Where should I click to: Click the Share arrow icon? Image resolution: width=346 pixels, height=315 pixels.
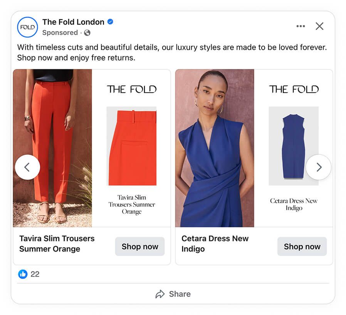(x=160, y=294)
